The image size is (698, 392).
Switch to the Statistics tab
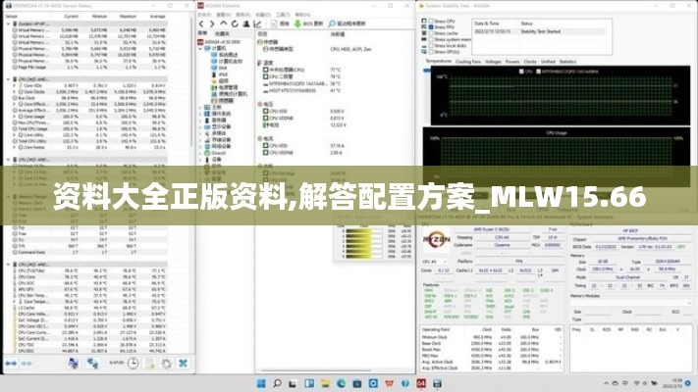click(x=567, y=62)
